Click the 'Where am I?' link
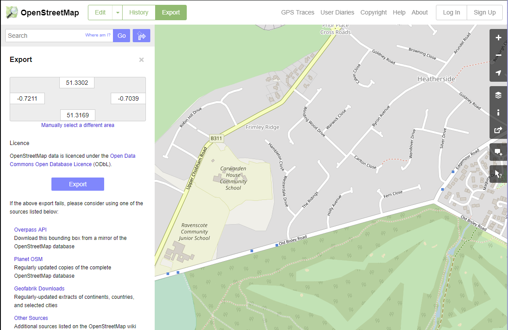The width and height of the screenshot is (508, 330). tap(98, 35)
